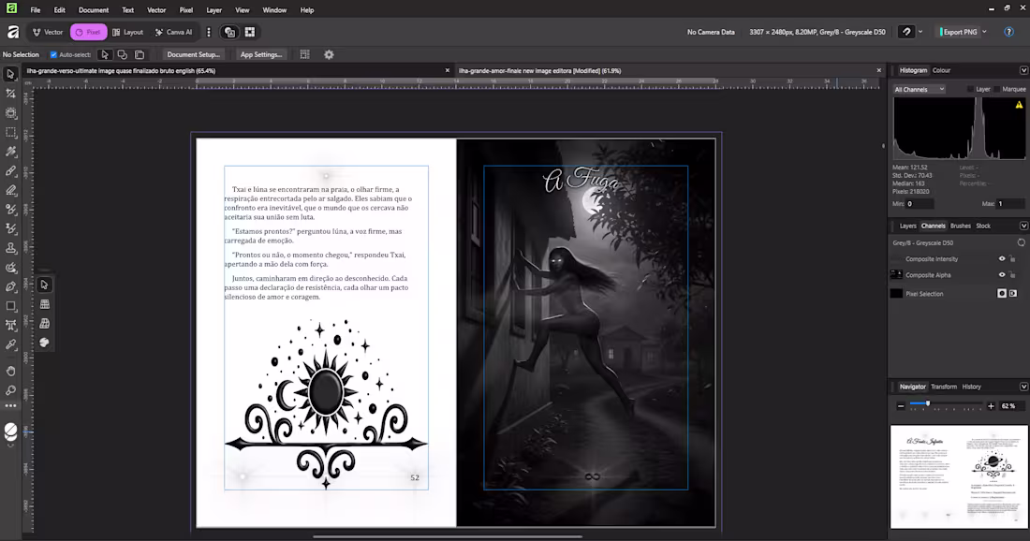Select the Eraser tool
Screen dimensions: 1030x541
click(x=10, y=189)
